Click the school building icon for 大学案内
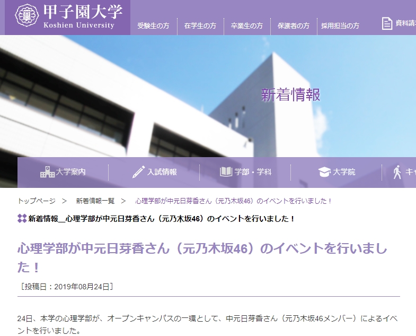Viewport: 416px width, 336px height. [47, 172]
